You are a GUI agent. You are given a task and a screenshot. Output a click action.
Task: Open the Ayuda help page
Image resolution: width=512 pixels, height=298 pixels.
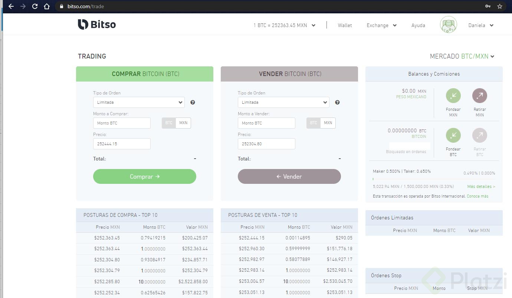pyautogui.click(x=418, y=26)
